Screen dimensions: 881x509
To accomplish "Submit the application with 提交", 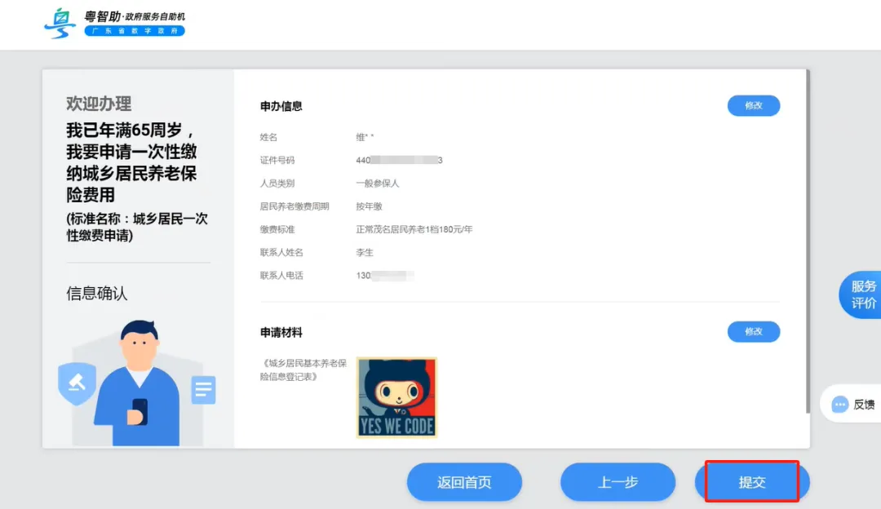I will click(751, 482).
